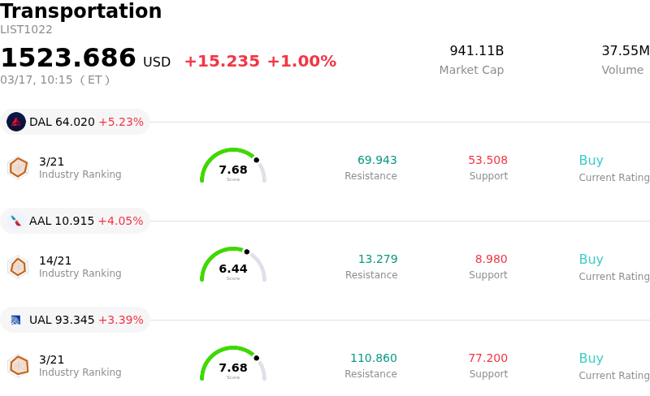Click the AAL 6.44 score gauge
This screenshot has width=650, height=396.
[x=233, y=266]
